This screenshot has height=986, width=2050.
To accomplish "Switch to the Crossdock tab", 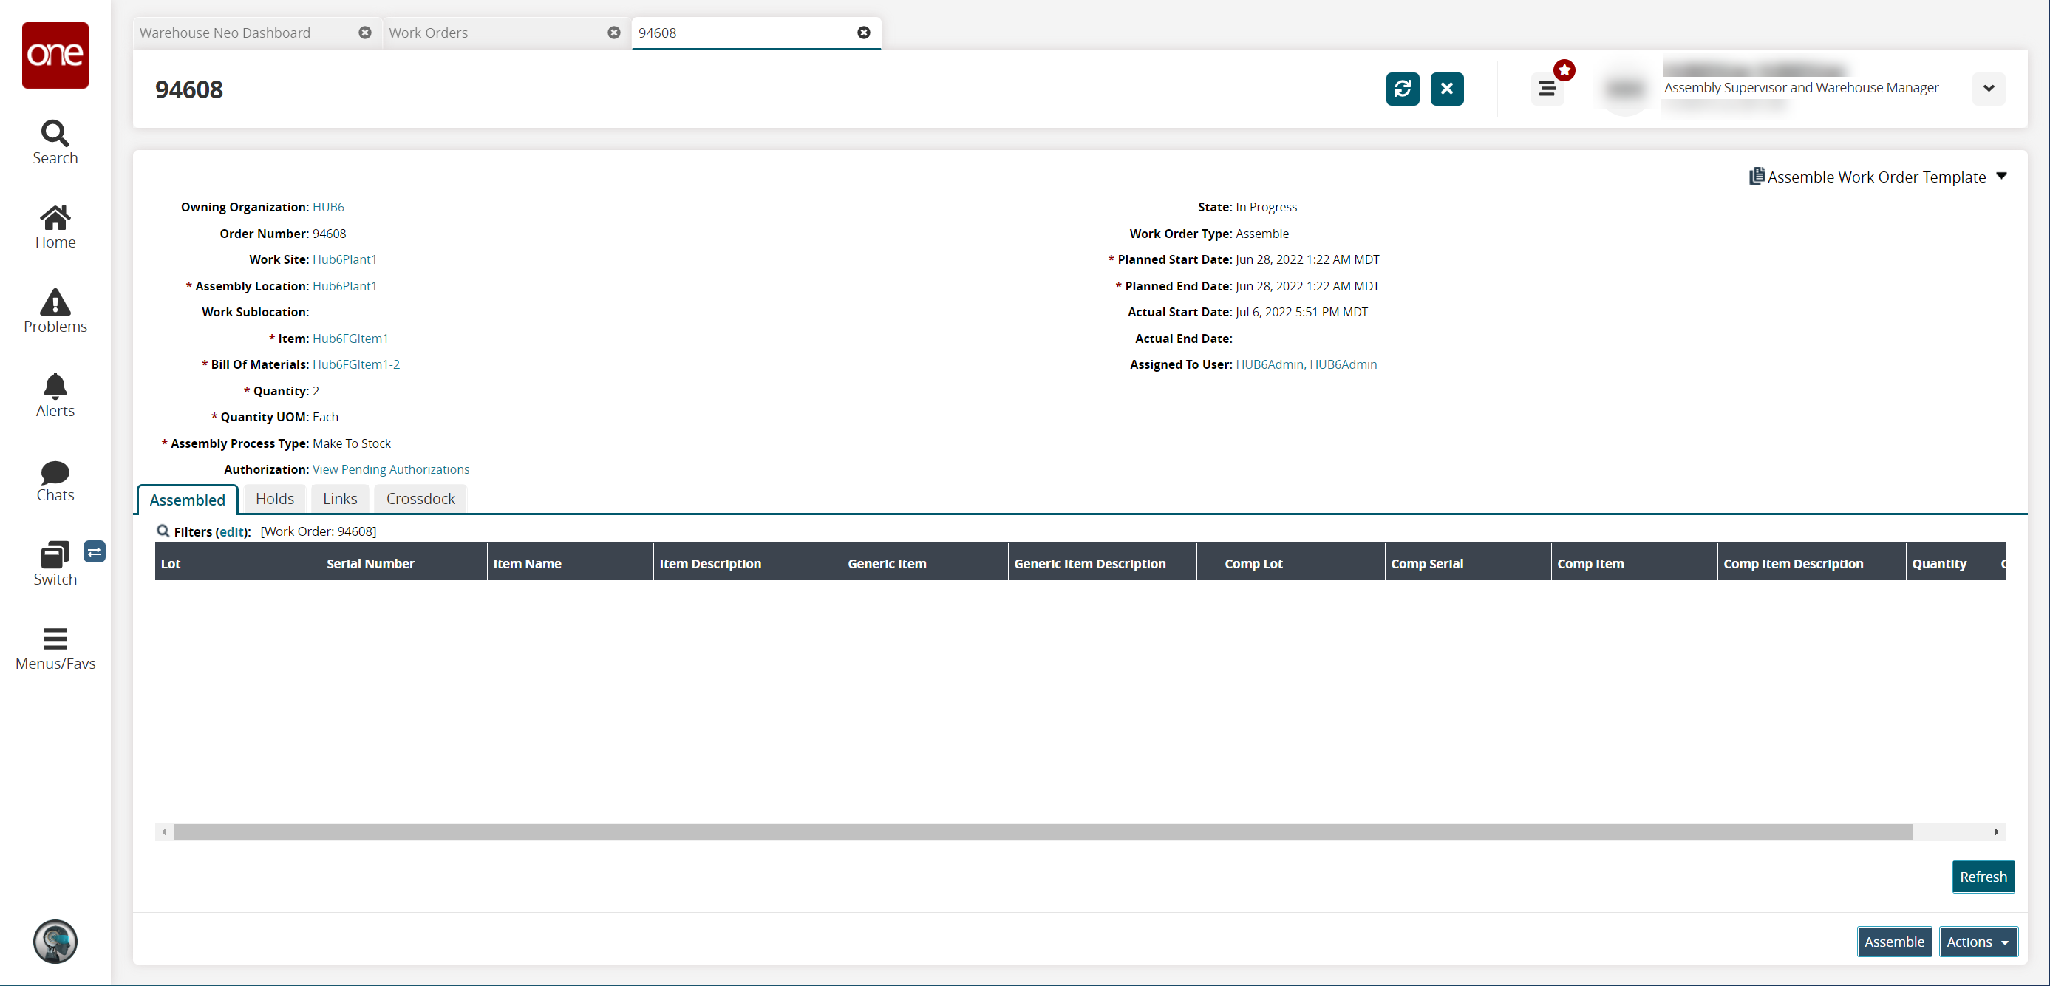I will (x=420, y=499).
